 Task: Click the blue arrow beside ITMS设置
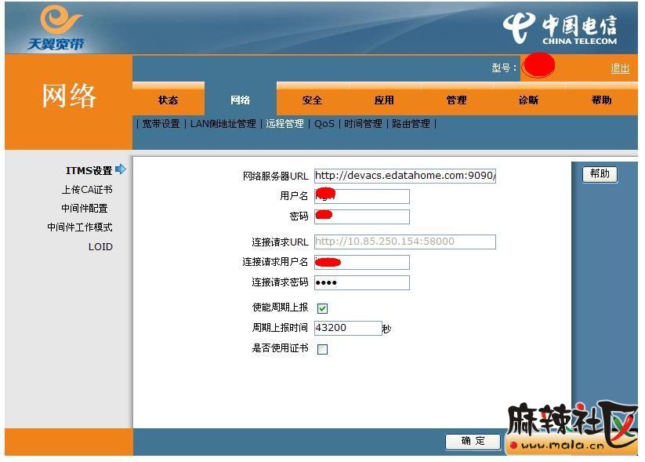(120, 169)
